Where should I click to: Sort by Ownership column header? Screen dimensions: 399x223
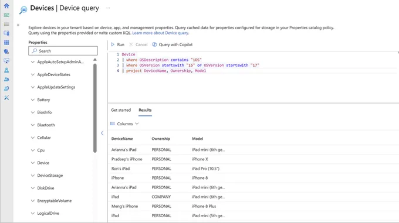(x=161, y=139)
